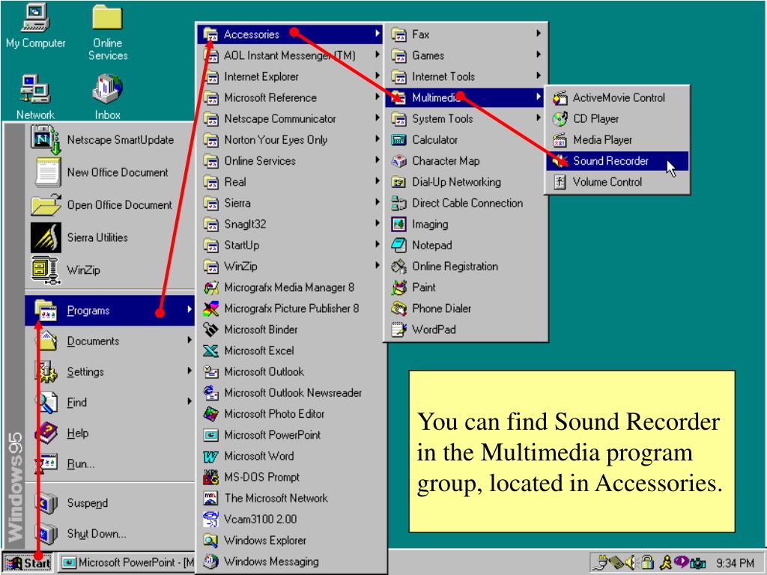Click the ActiveMovie Control icon
Viewport: 767px width, 575px height.
[560, 98]
